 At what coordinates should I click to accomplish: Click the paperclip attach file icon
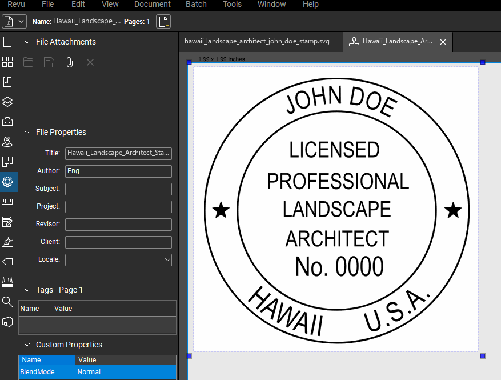click(69, 62)
